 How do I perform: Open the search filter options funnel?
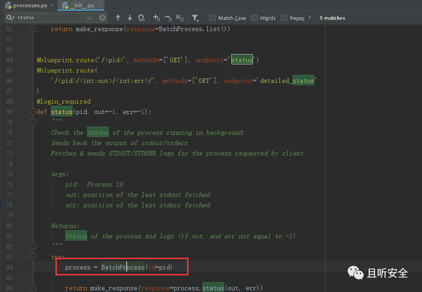195,18
